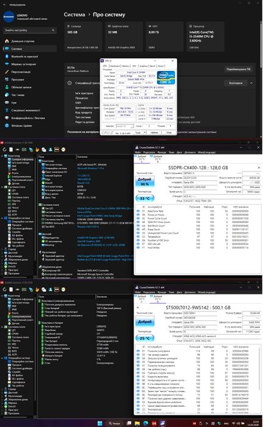Expand Сервер node in AIDA64 summary window tree
Image resolution: width=263 pixels, height=427 pixels.
[2, 249]
